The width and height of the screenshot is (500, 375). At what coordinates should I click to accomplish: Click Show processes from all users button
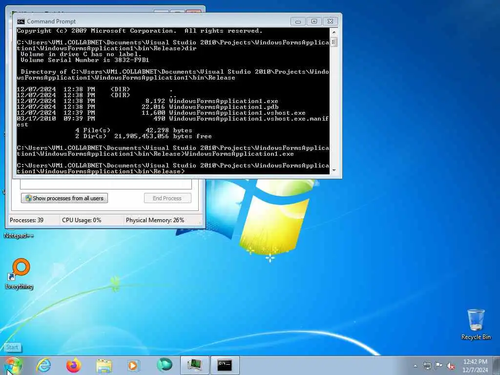coord(64,198)
